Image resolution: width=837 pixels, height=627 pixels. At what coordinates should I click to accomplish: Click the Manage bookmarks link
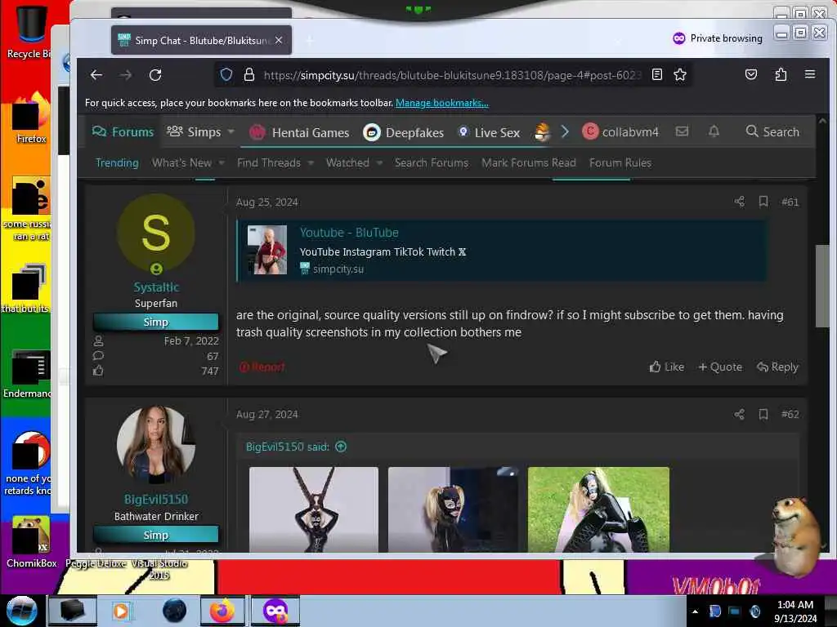pos(442,103)
